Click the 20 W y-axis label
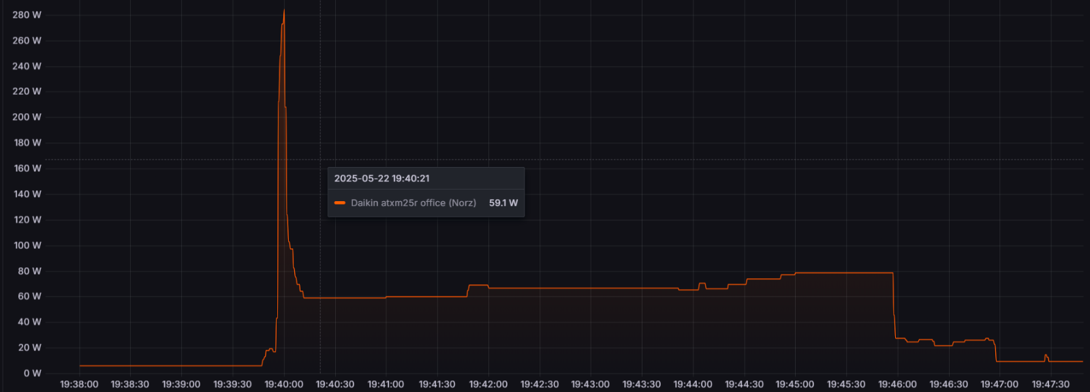 coord(29,348)
